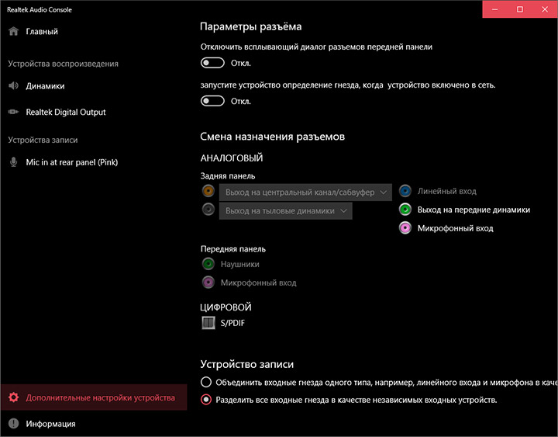Open the Информация page
558x437 pixels.
coord(50,424)
